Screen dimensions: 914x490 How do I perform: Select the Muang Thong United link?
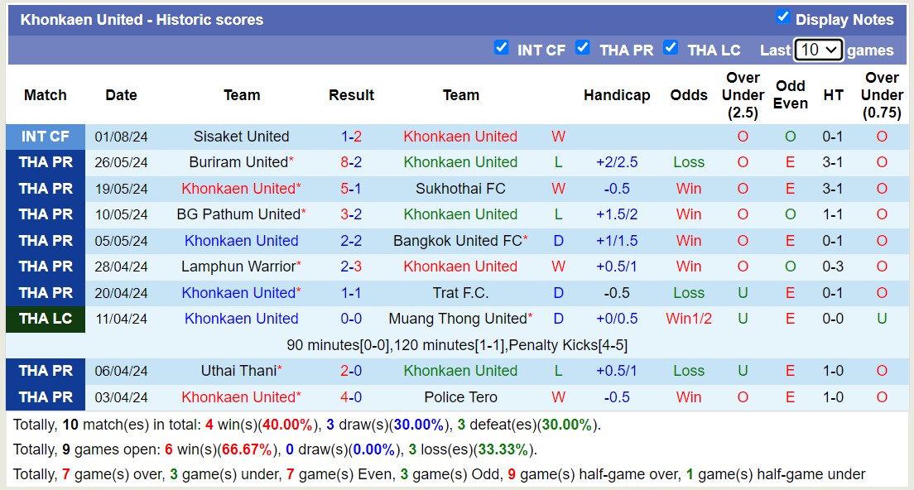point(460,319)
